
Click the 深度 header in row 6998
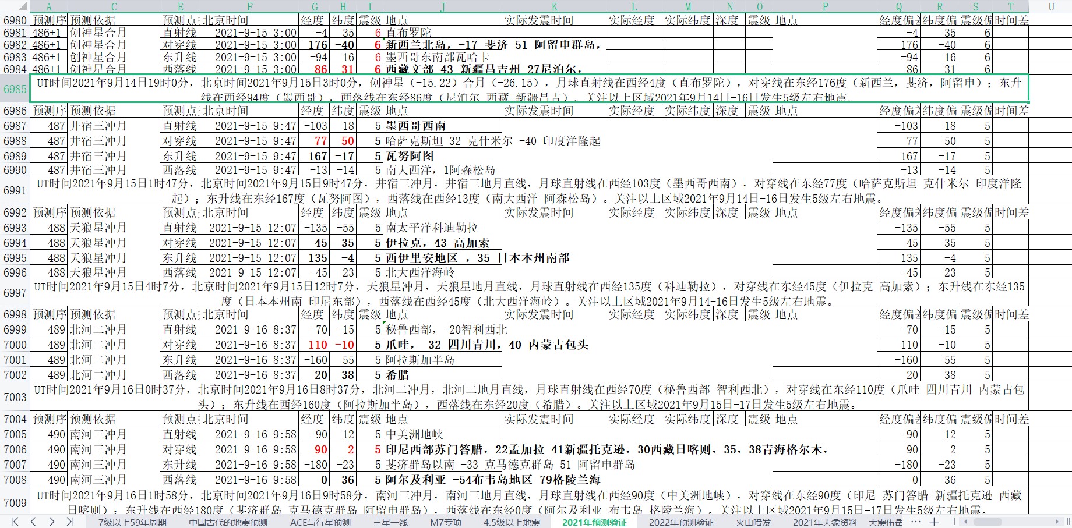pos(729,314)
